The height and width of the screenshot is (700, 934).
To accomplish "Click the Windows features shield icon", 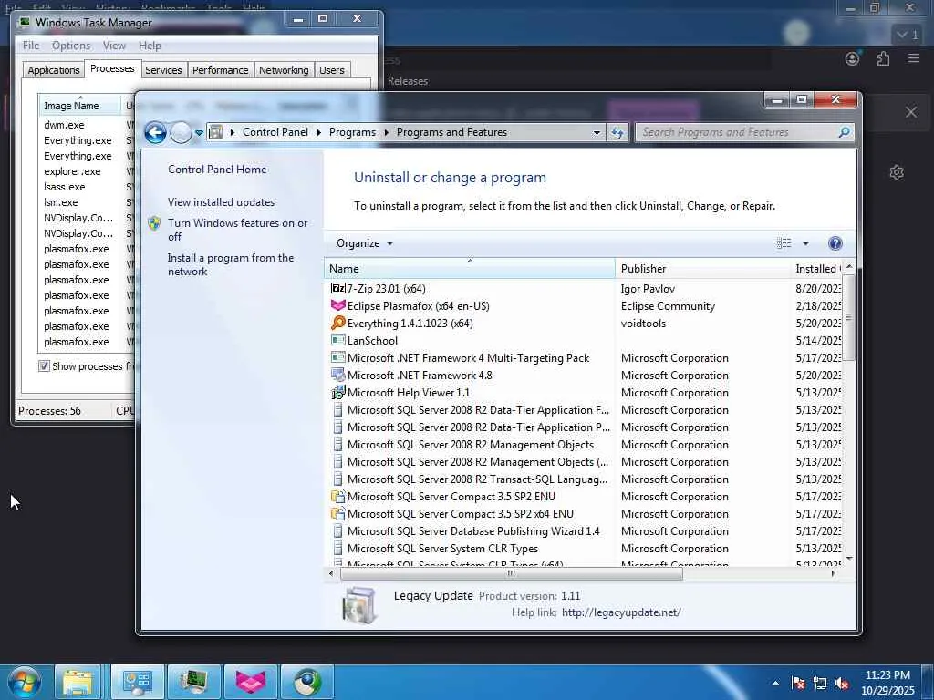I will coord(154,223).
